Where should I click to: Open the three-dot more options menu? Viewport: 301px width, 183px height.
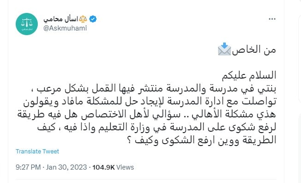click(x=272, y=19)
